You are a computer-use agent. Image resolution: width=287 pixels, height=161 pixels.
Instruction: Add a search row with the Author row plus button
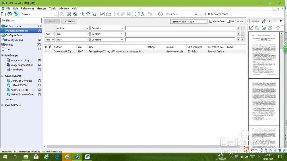tap(238, 28)
